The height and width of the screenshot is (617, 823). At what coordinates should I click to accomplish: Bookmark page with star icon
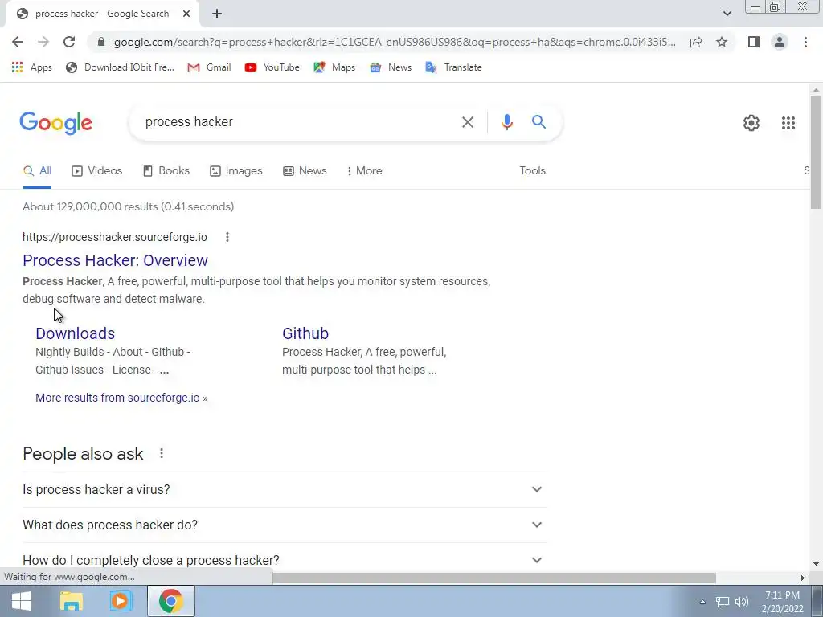coord(722,42)
